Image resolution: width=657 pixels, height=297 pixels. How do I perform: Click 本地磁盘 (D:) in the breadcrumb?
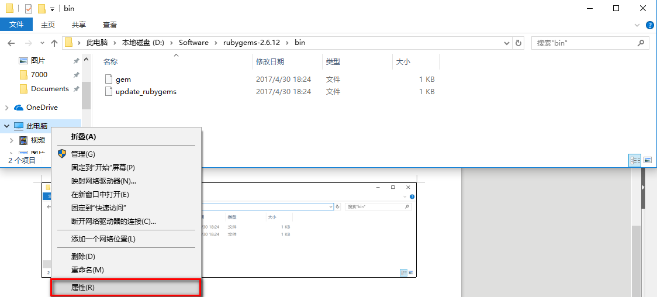point(143,43)
